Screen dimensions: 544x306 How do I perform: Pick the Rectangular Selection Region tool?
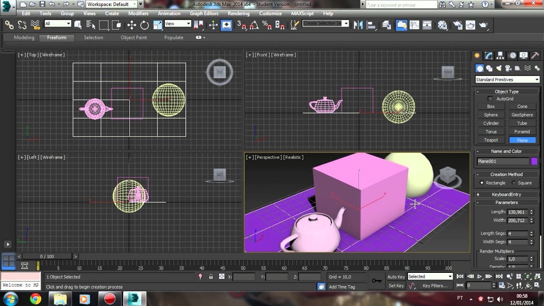click(x=104, y=25)
